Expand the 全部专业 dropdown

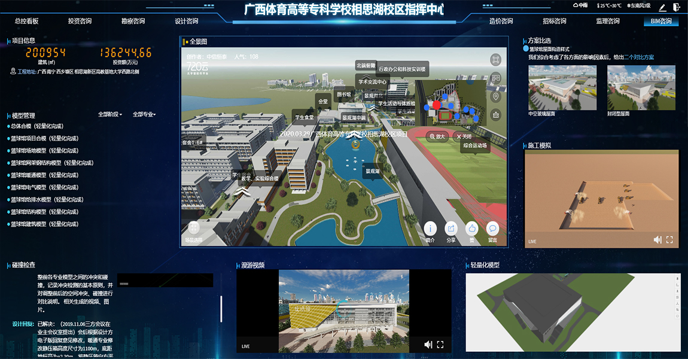[x=145, y=114]
